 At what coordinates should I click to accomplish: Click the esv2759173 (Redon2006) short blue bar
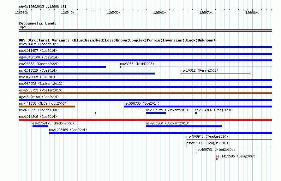40,126
